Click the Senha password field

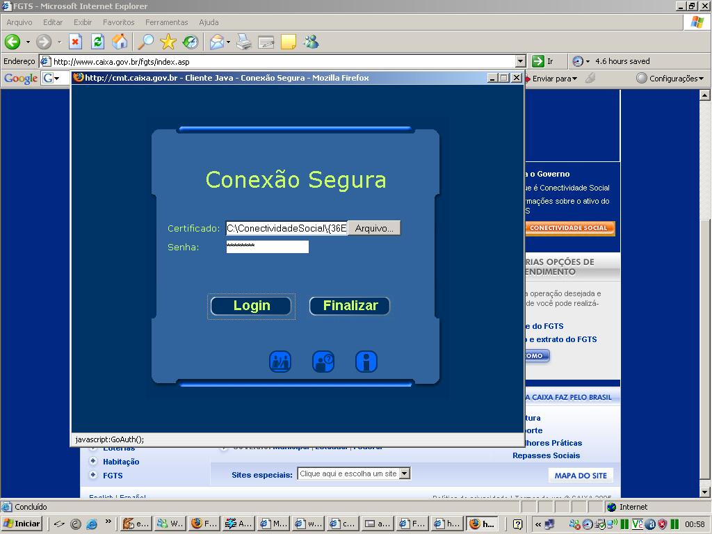[x=268, y=247]
